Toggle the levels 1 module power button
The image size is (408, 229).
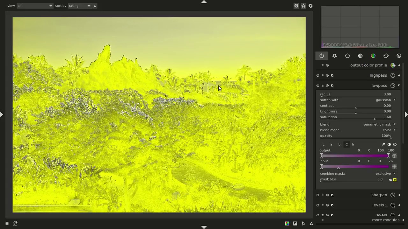point(318,205)
